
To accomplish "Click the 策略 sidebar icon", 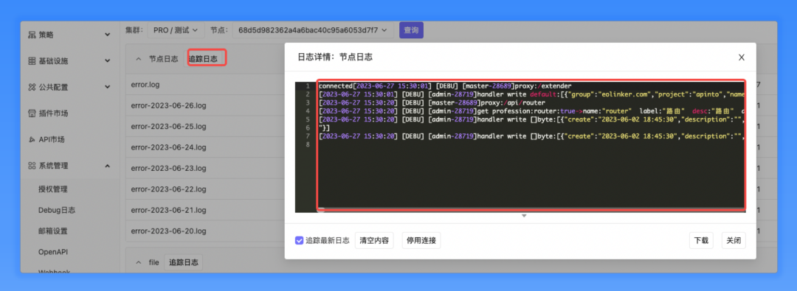I will pyautogui.click(x=32, y=35).
